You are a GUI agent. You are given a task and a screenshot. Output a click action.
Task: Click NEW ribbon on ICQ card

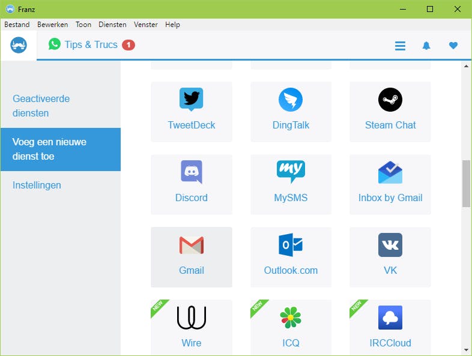pyautogui.click(x=258, y=307)
